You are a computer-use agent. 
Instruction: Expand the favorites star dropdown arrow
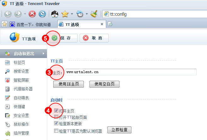coord(72,14)
